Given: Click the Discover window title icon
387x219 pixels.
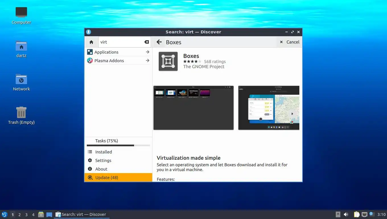Looking at the screenshot, I should [88, 32].
